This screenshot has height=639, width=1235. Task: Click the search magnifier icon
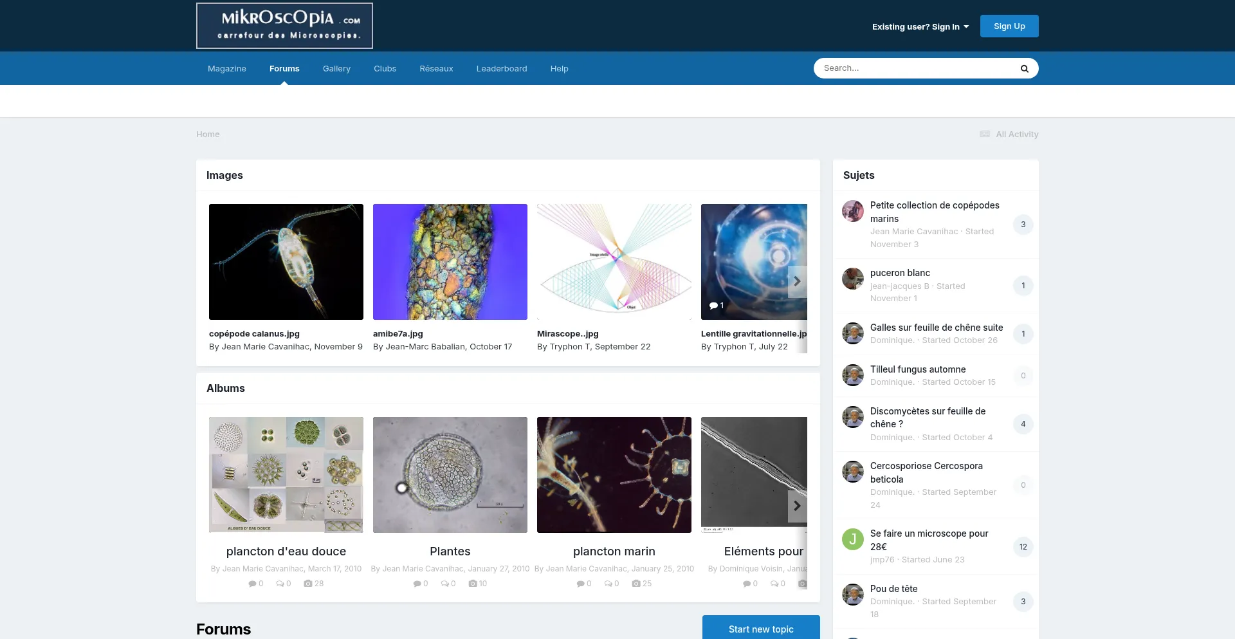pyautogui.click(x=1024, y=69)
